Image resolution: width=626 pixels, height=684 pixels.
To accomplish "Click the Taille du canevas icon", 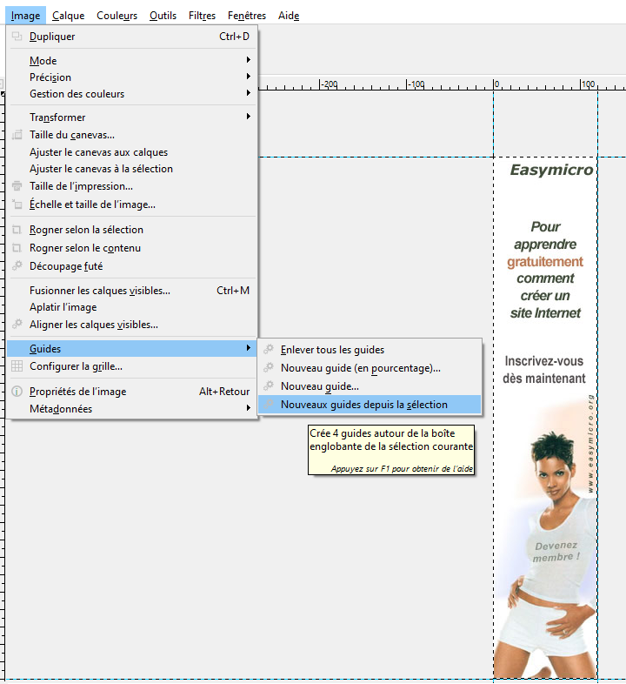I will point(17,135).
